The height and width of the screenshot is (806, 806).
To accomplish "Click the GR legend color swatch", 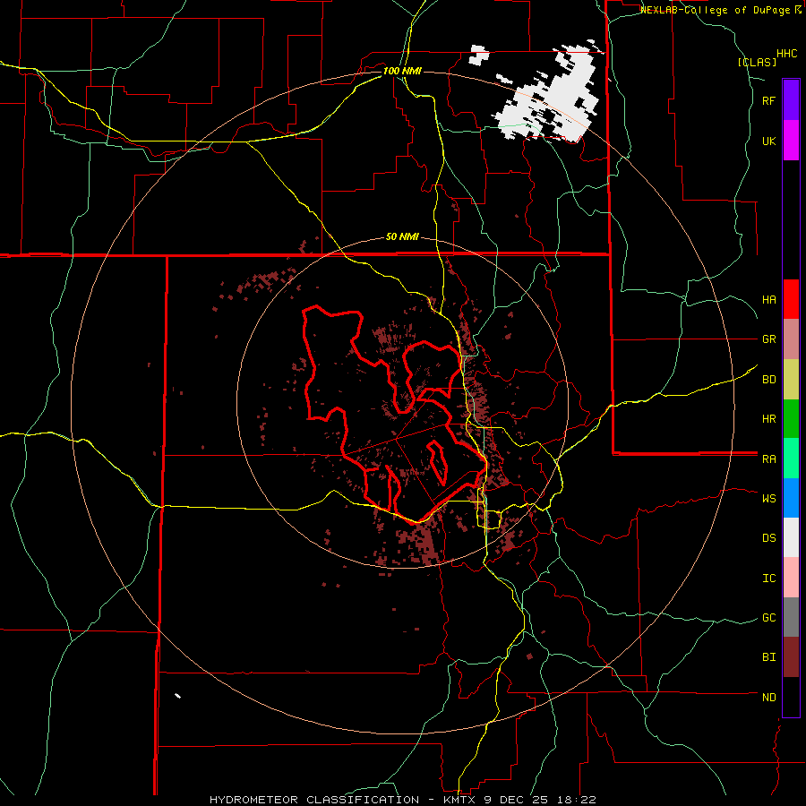I will click(x=791, y=339).
